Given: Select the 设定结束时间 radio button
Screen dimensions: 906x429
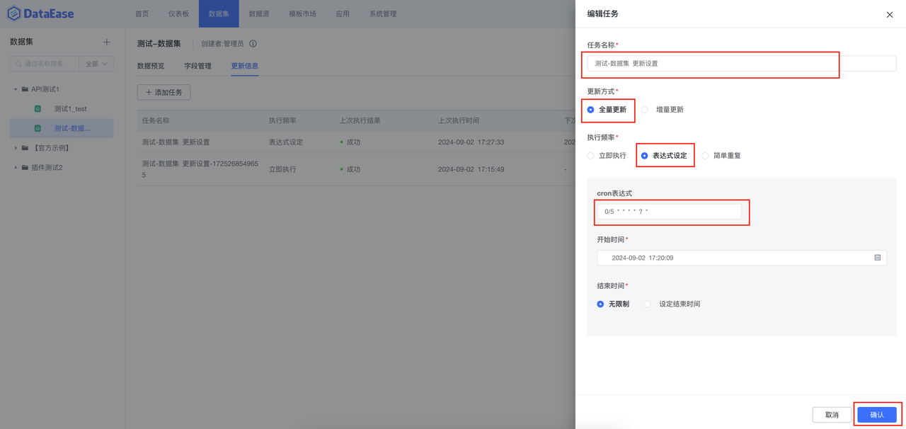Looking at the screenshot, I should (x=647, y=303).
